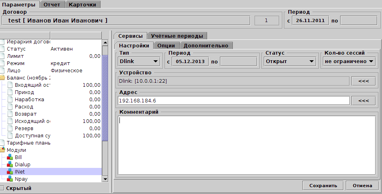Switch to the Отчет tab
This screenshot has width=382, height=194.
click(52, 4)
